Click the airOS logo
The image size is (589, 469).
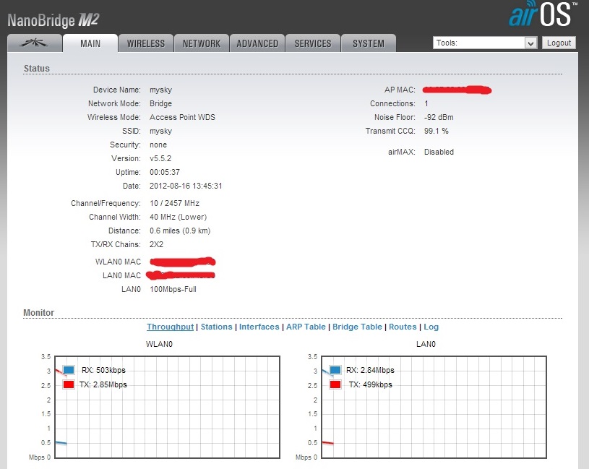[543, 15]
